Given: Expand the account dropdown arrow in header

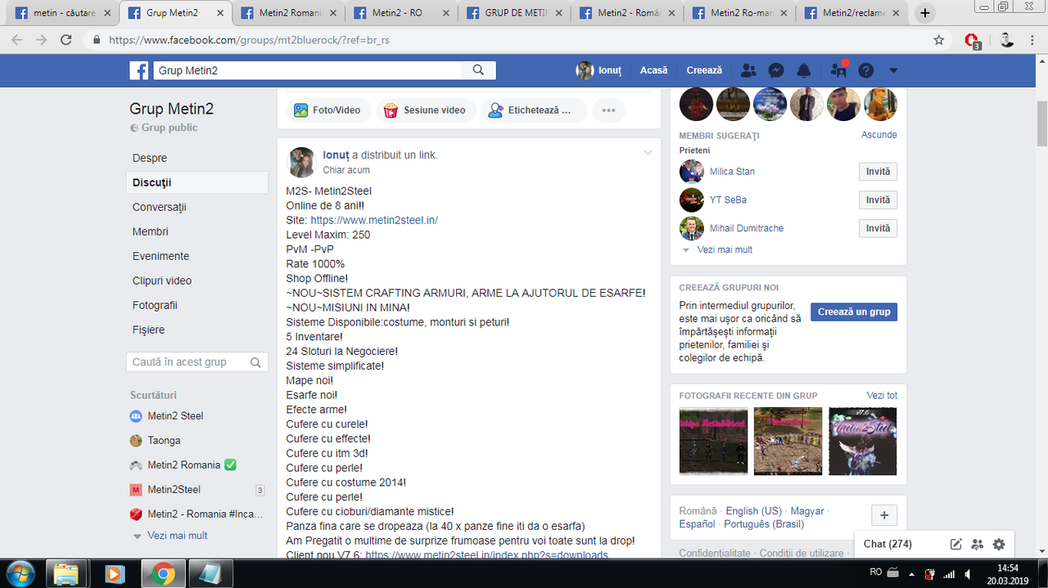Looking at the screenshot, I should [x=893, y=71].
